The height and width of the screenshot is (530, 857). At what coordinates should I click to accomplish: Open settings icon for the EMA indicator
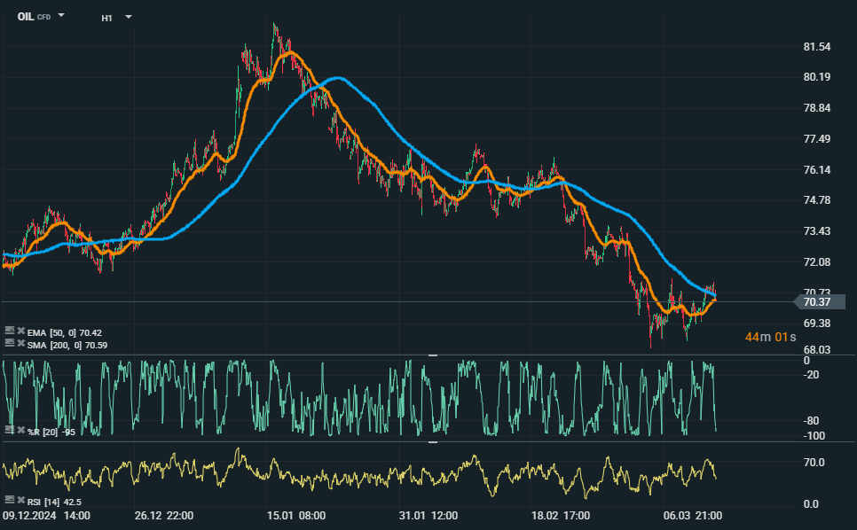point(9,331)
